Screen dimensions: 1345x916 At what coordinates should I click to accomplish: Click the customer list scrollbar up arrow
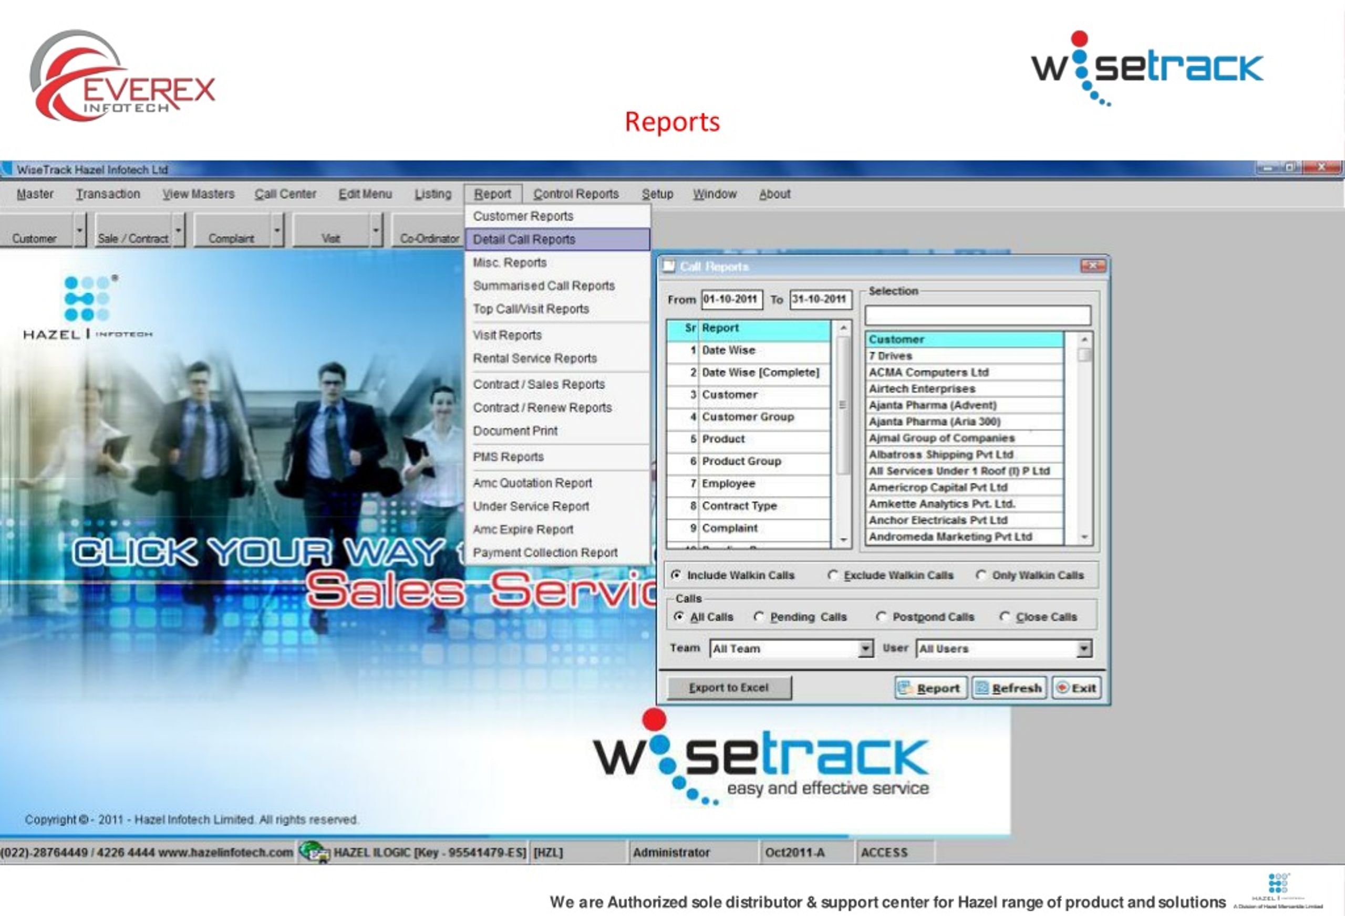coord(1084,339)
